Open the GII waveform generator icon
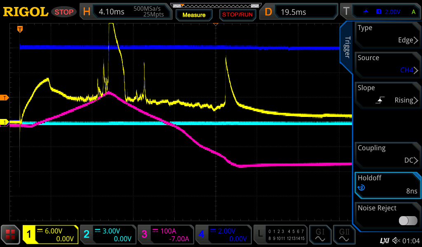This screenshot has height=247, width=422. pos(344,235)
